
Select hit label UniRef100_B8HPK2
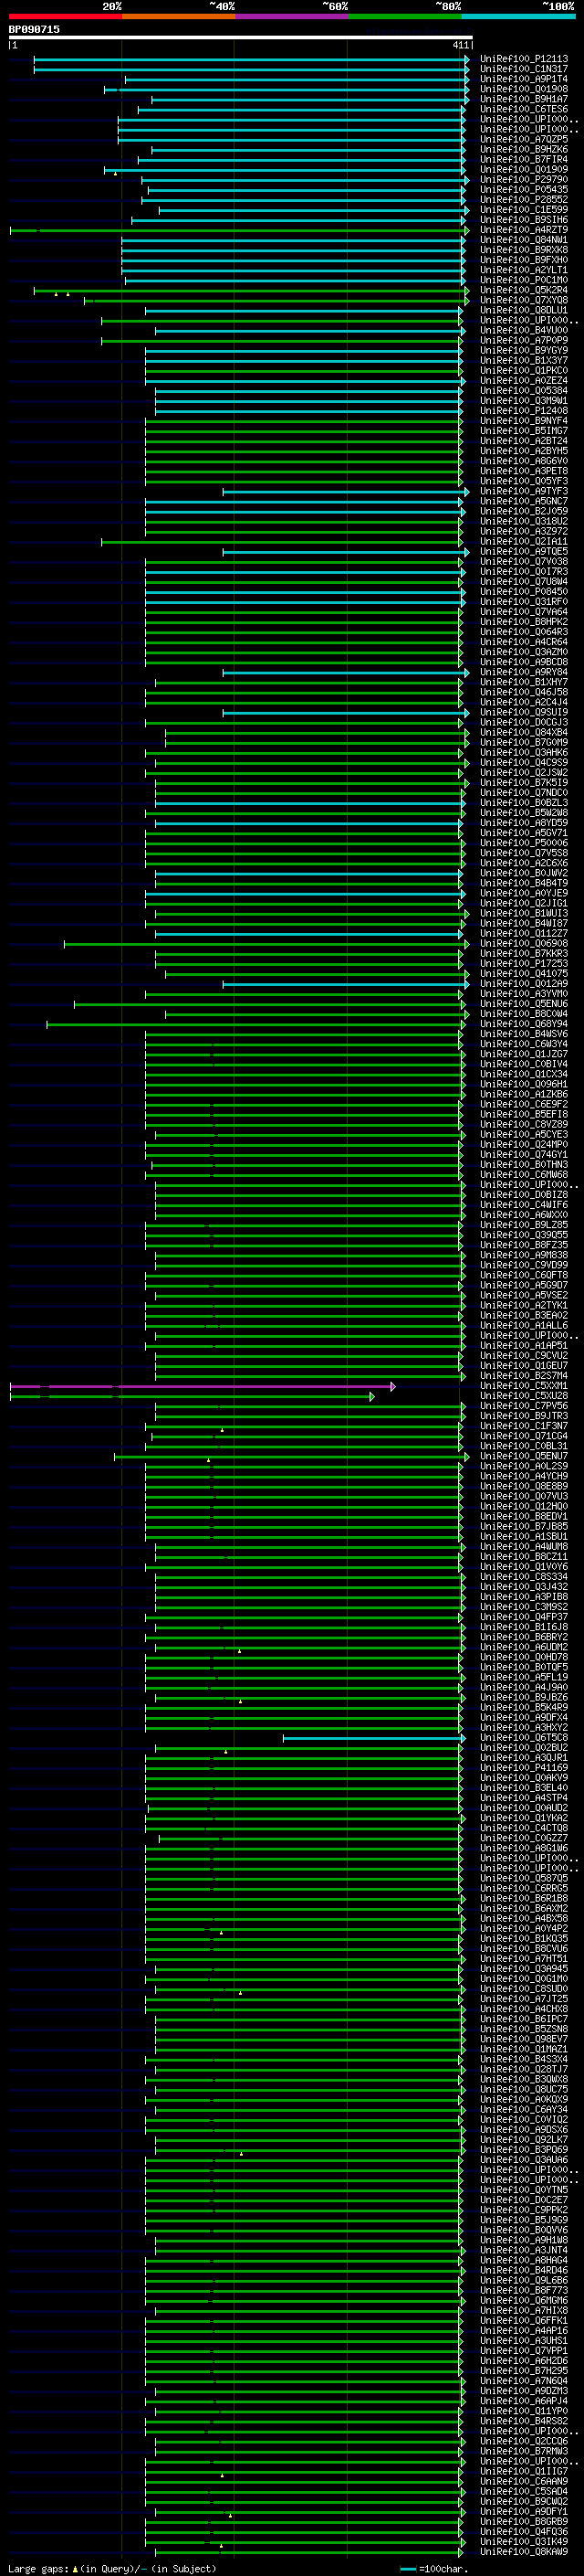click(523, 622)
